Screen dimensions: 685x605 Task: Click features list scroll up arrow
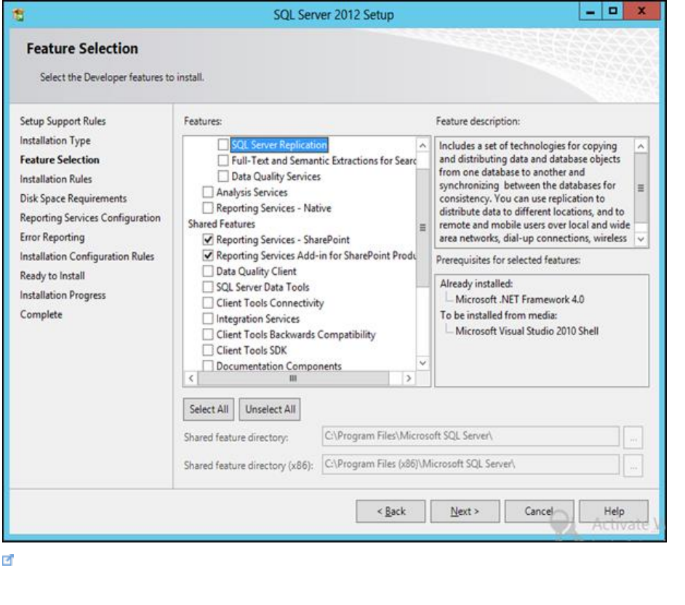coord(422,145)
